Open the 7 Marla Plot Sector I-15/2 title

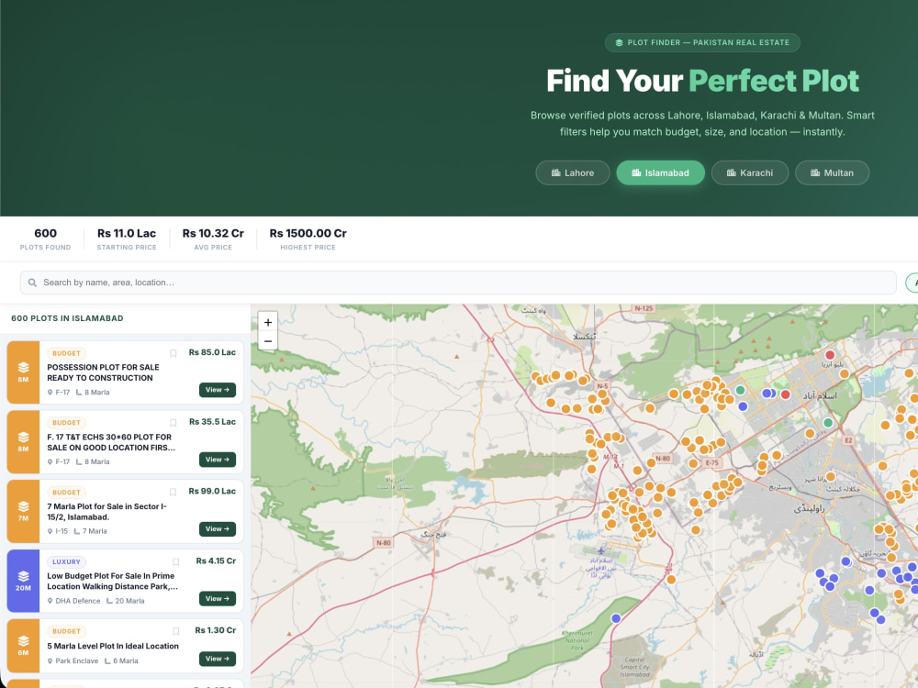(106, 512)
